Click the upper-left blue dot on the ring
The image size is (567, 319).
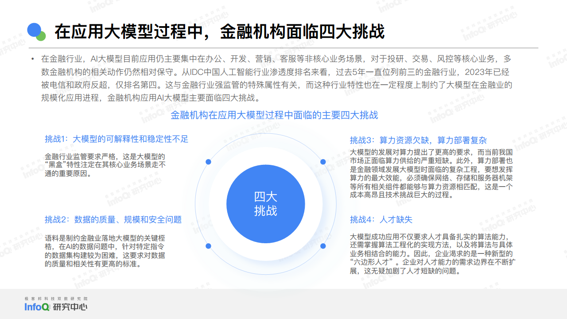pos(208,162)
